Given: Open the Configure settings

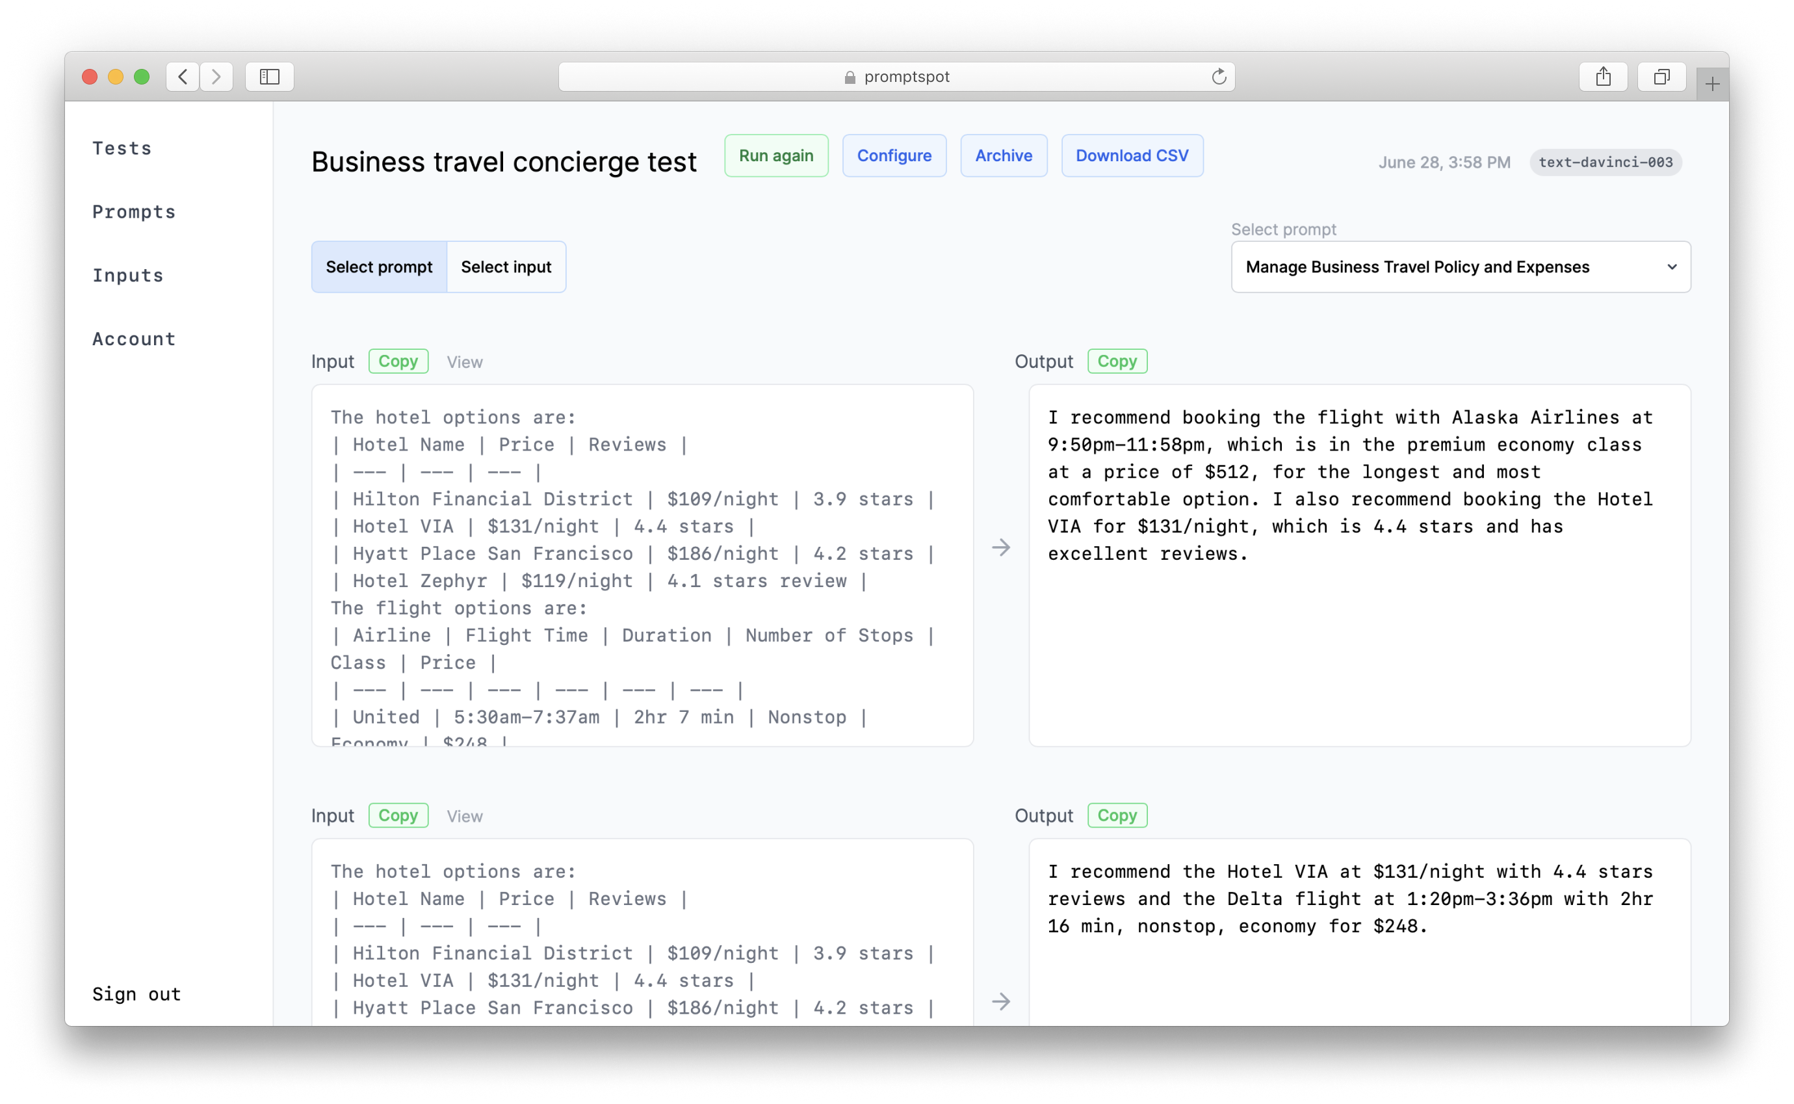Looking at the screenshot, I should [x=893, y=155].
